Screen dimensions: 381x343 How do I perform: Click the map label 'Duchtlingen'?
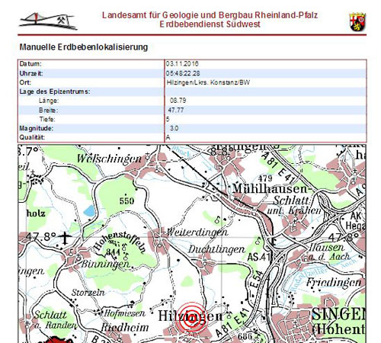tap(216, 249)
